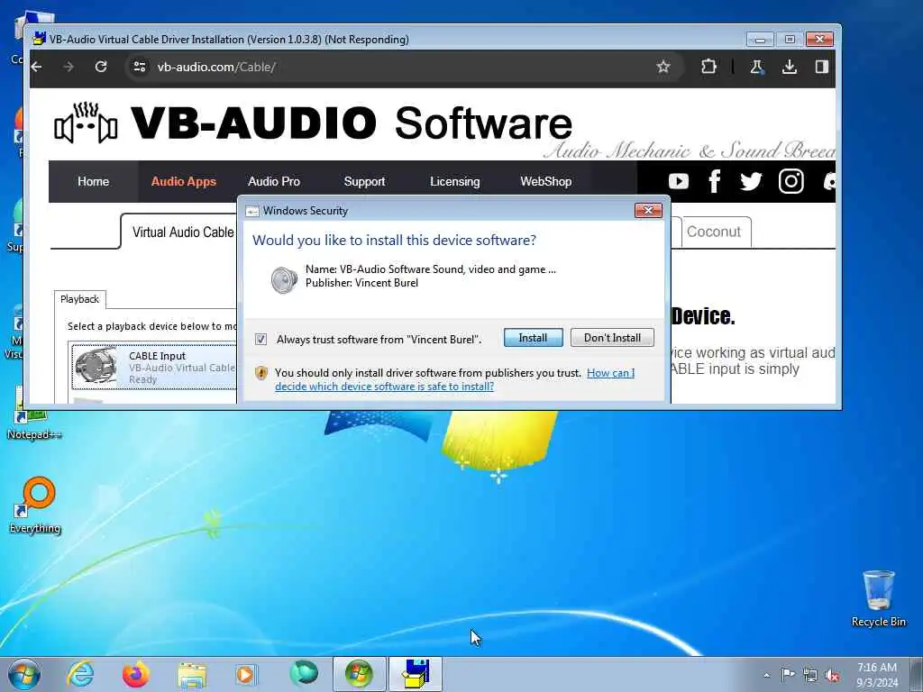Toggle the browser side panel icon
Screen dimensions: 923x692
[x=822, y=67]
